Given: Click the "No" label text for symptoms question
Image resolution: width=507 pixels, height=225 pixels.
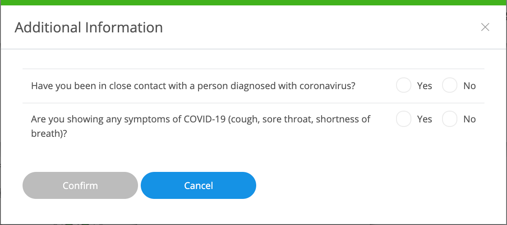Looking at the screenshot, I should (469, 119).
